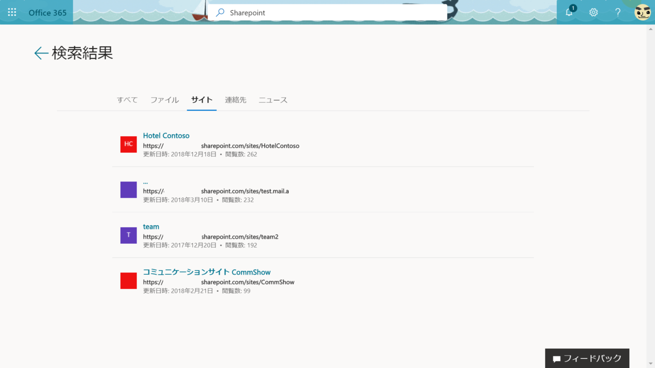Click the red HC site icon
Screen dimensions: 655x368
[128, 144]
